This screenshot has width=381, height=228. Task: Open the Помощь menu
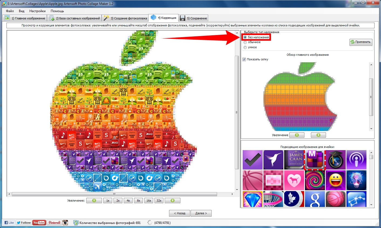pyautogui.click(x=57, y=11)
